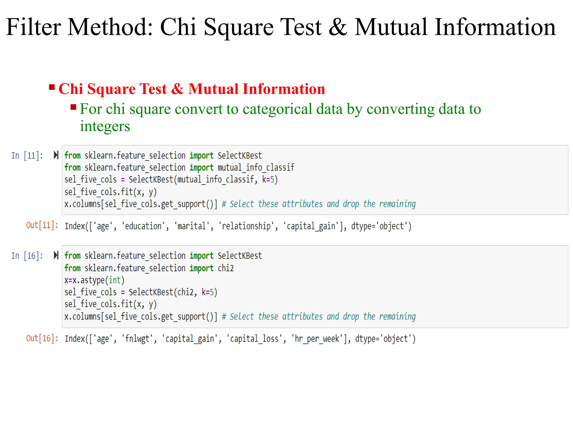Image resolution: width=573 pixels, height=429 pixels.
Task: Click the Out[16] Index result with 'fnlwgt'
Action: point(240,339)
